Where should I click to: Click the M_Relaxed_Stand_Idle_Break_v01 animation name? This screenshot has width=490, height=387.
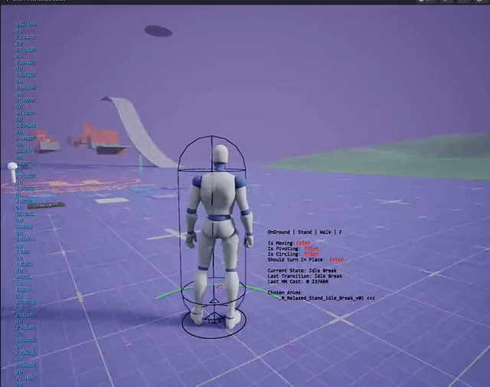pyautogui.click(x=322, y=298)
